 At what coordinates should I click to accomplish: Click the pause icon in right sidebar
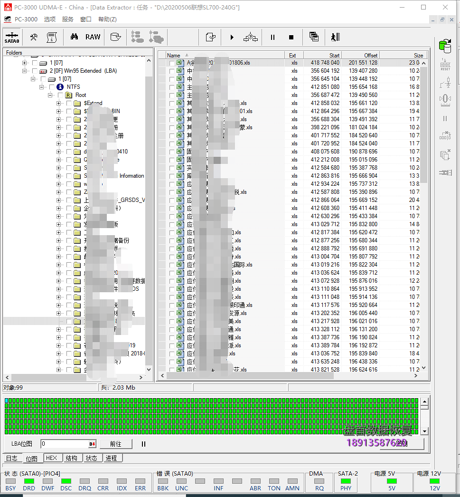(x=445, y=118)
